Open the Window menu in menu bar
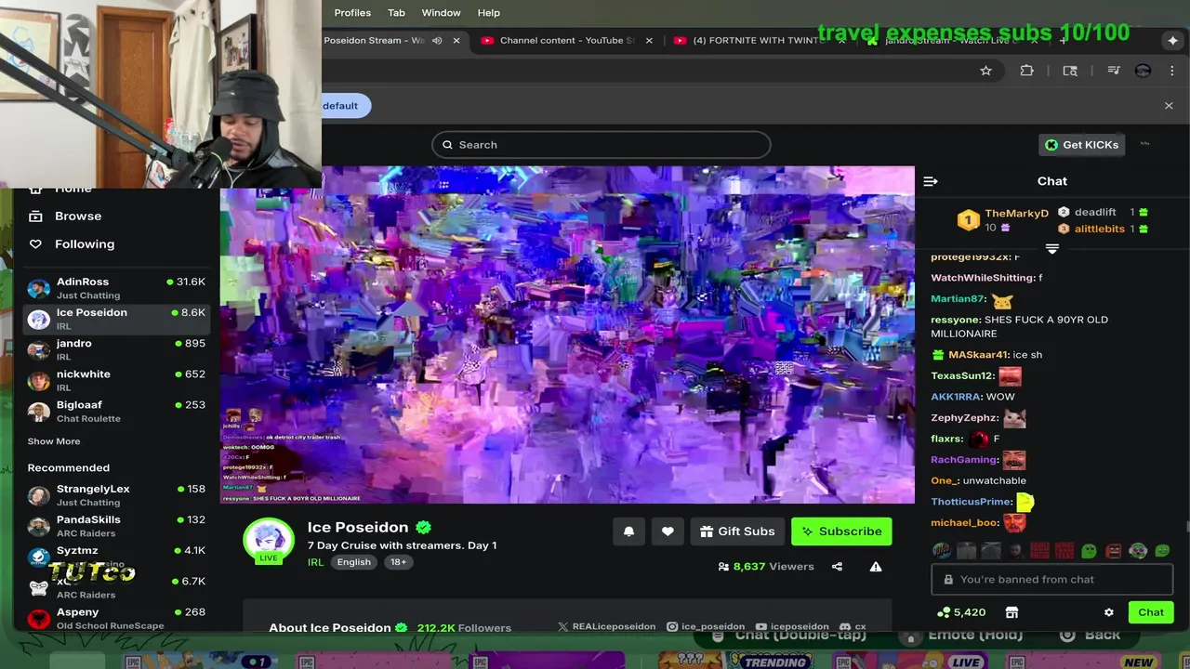1190x669 pixels. pyautogui.click(x=441, y=13)
